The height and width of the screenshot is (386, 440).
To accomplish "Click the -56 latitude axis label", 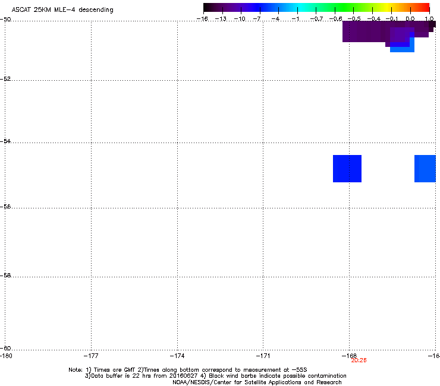I will [5, 206].
